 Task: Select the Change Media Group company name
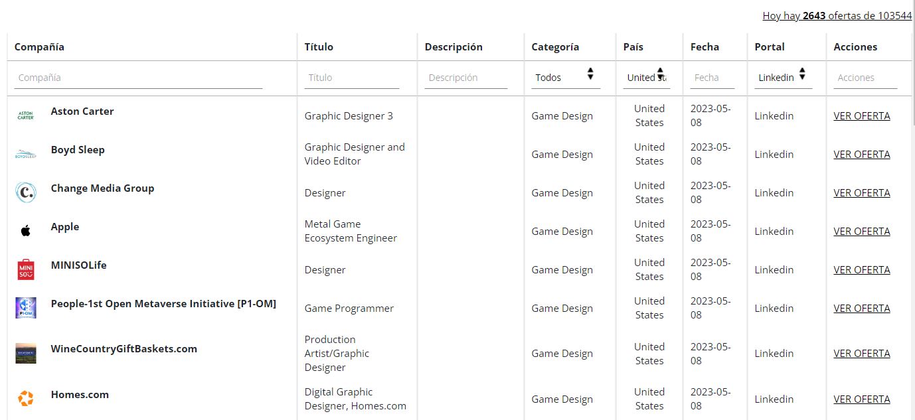pyautogui.click(x=102, y=188)
